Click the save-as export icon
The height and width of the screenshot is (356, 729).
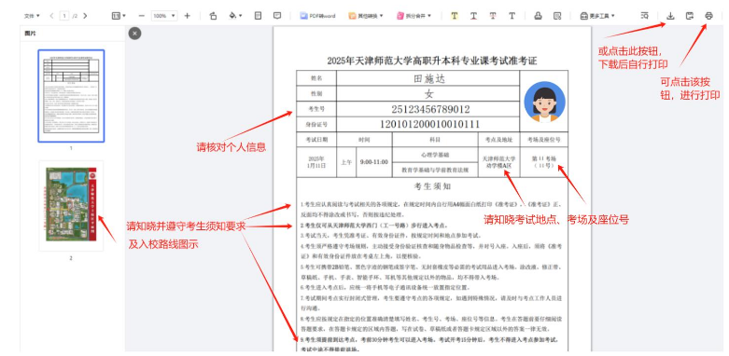690,16
